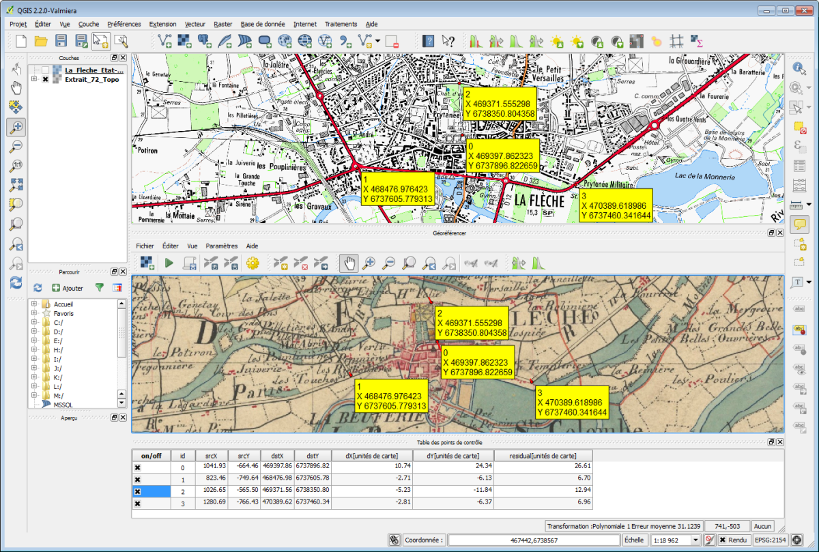Open the Raster menu
Viewport: 819px width, 552px height.
(x=222, y=24)
